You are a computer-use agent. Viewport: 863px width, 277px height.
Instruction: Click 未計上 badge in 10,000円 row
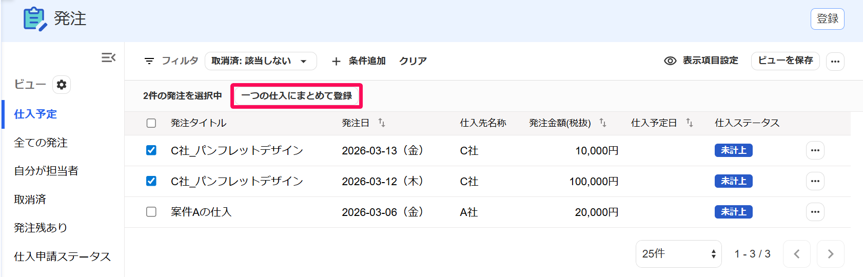click(734, 150)
